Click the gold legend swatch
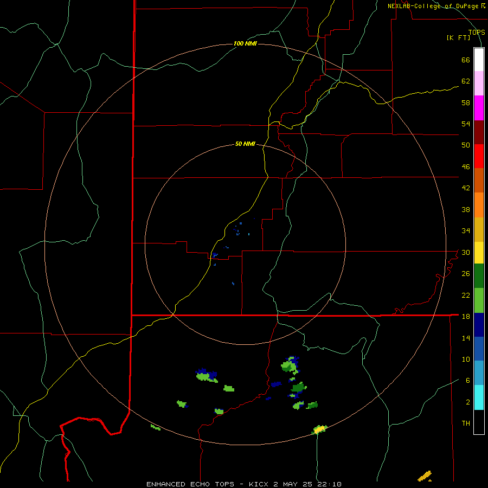The width and height of the screenshot is (488, 488). click(479, 229)
